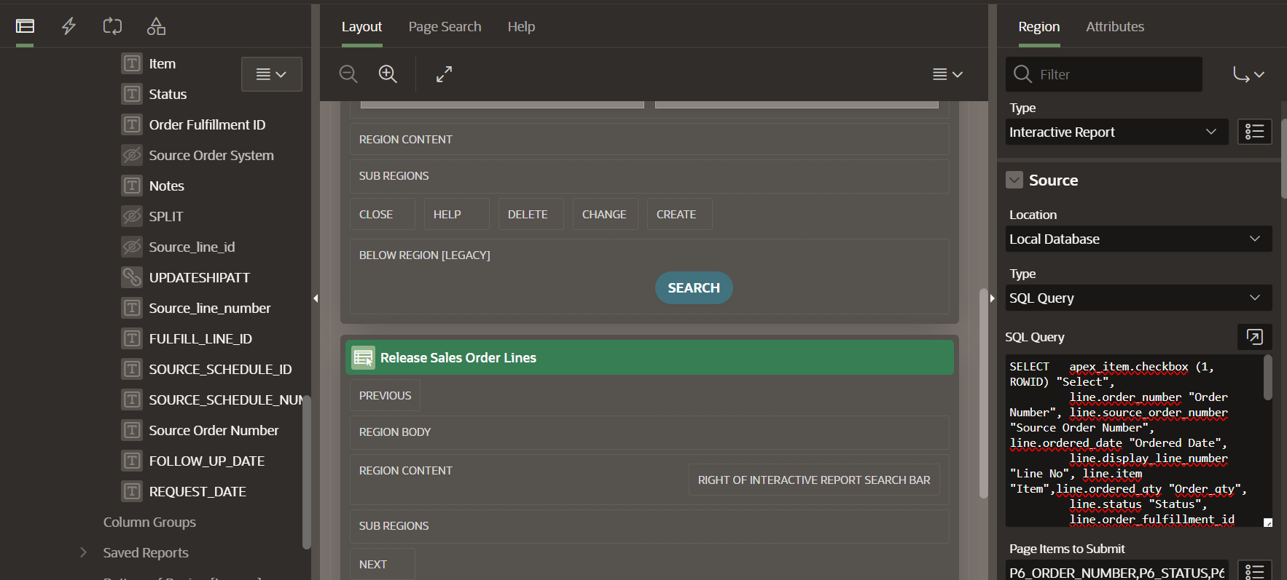The image size is (1287, 580).
Task: Click the property Filter input field
Action: 1103,74
